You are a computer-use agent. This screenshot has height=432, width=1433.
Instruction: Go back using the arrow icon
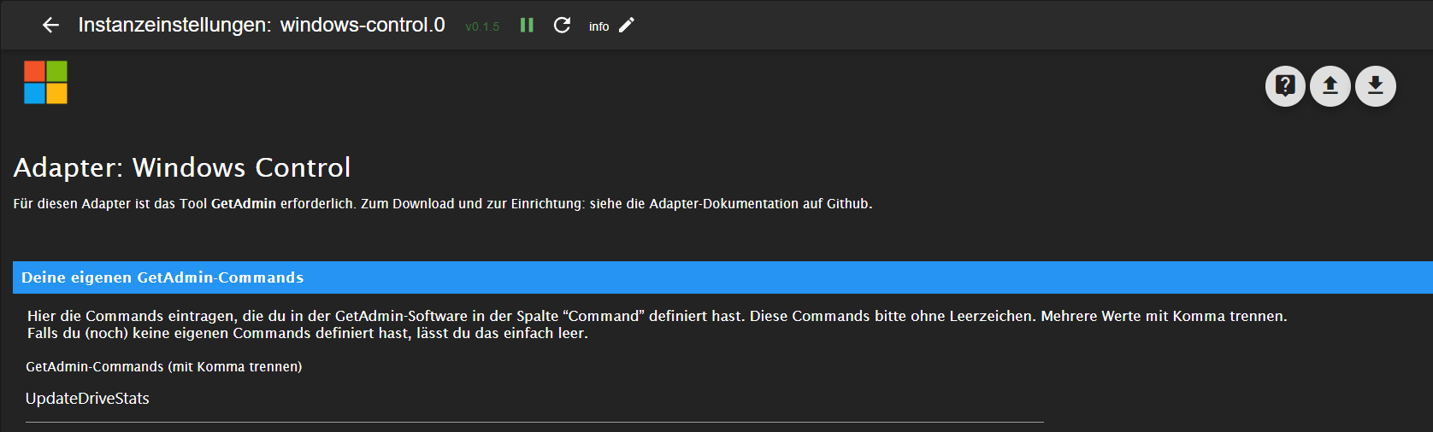50,26
